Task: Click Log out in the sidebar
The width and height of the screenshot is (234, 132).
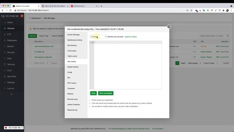Action: click(x=11, y=88)
